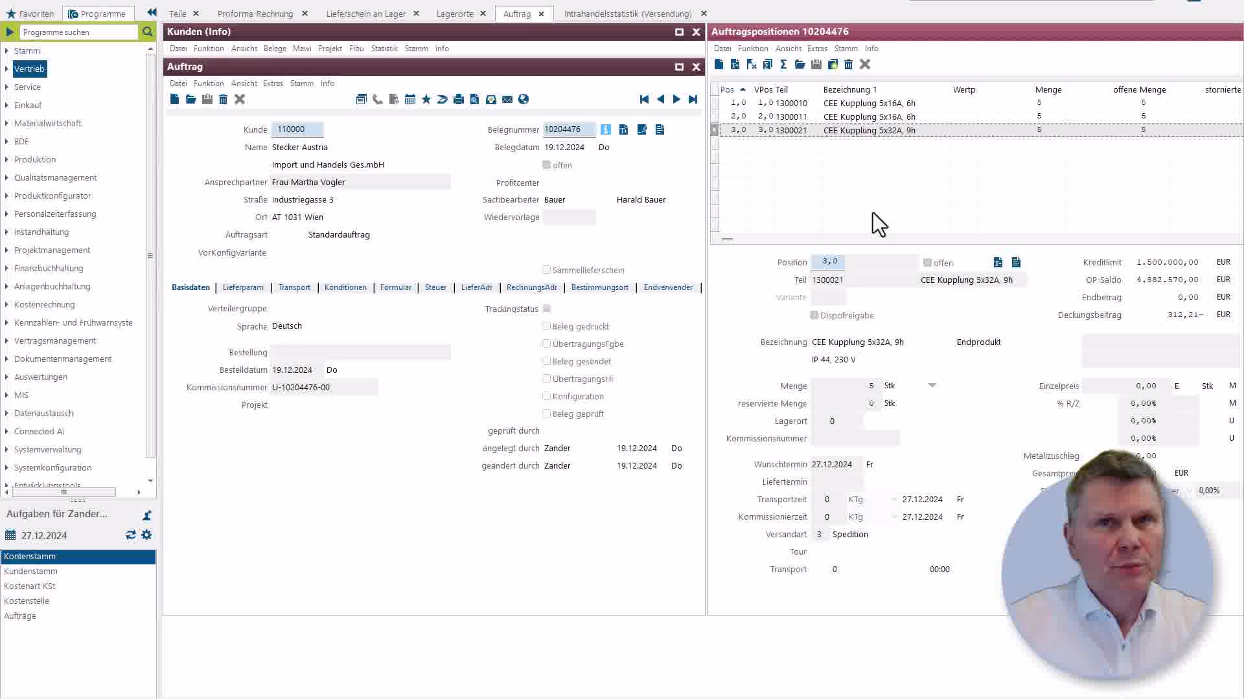Jump to the first order record
Viewport: 1244px width, 699px height.
click(644, 99)
